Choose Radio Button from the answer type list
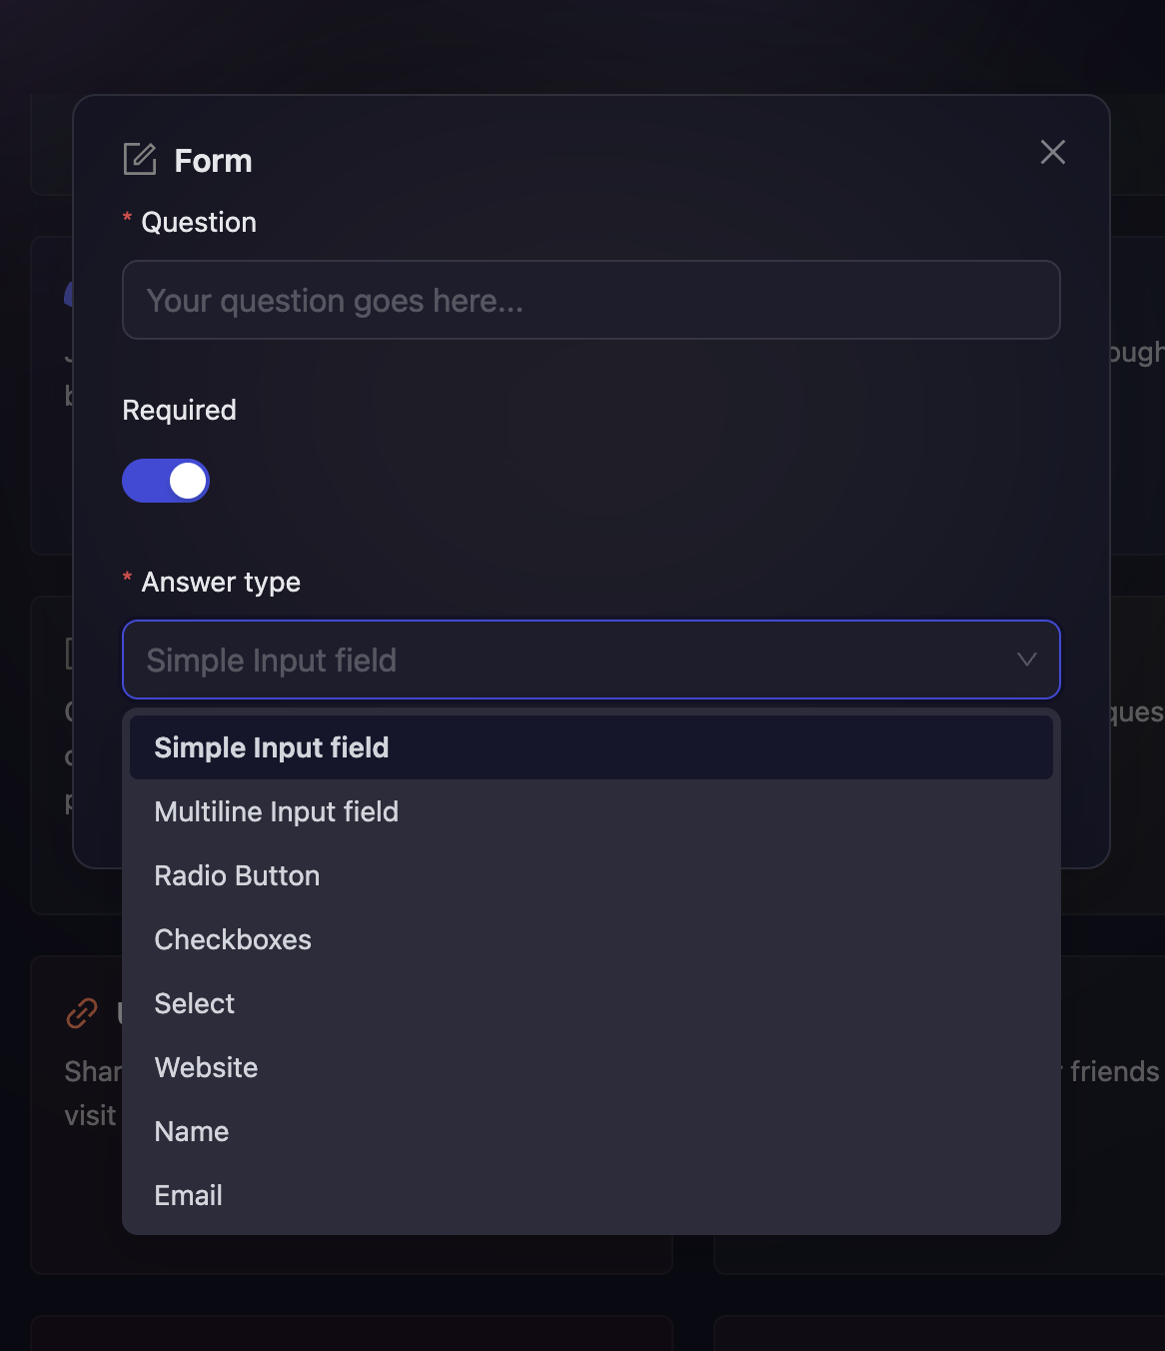 pos(237,875)
